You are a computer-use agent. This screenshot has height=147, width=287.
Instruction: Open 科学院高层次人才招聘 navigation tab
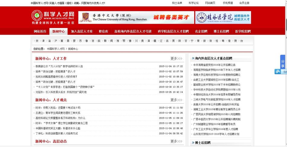click(173, 31)
